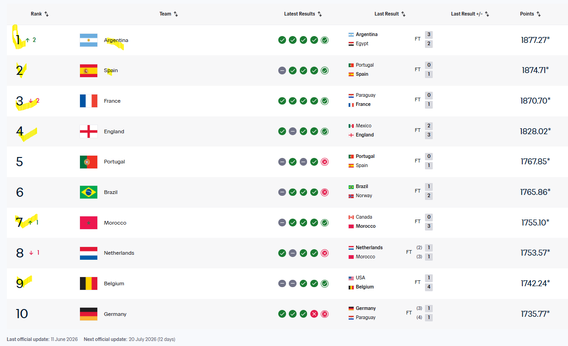Open the Netherlands team name link
Image resolution: width=568 pixels, height=346 pixels.
(x=119, y=253)
